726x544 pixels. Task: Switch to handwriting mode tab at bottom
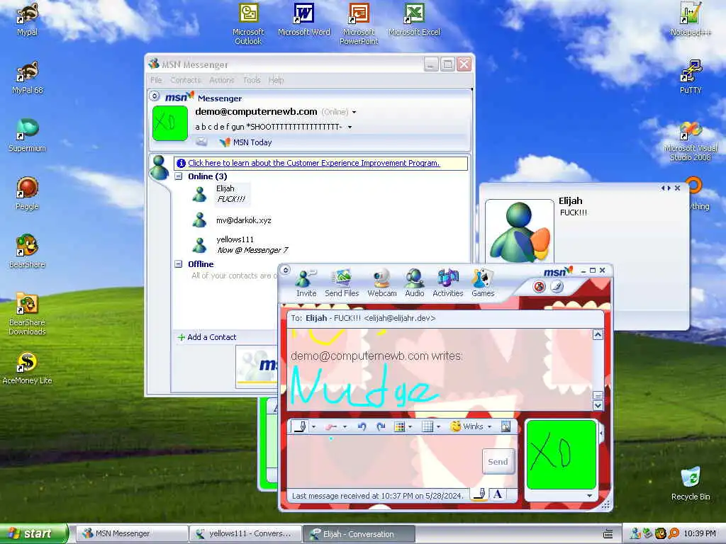[x=480, y=494]
